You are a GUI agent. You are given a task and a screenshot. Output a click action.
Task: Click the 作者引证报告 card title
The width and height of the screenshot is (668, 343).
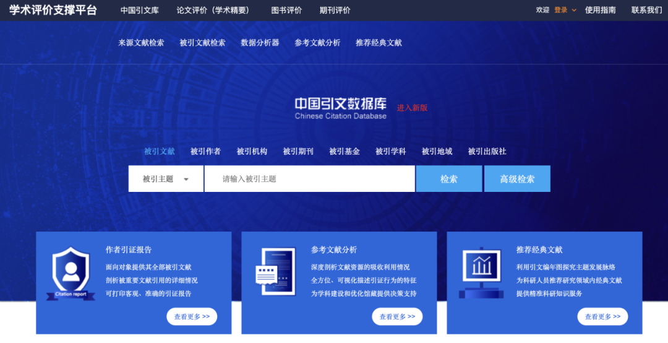[129, 250]
